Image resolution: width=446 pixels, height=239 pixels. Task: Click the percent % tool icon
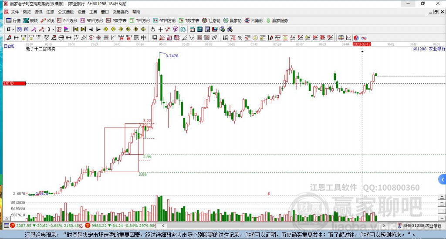(240, 38)
